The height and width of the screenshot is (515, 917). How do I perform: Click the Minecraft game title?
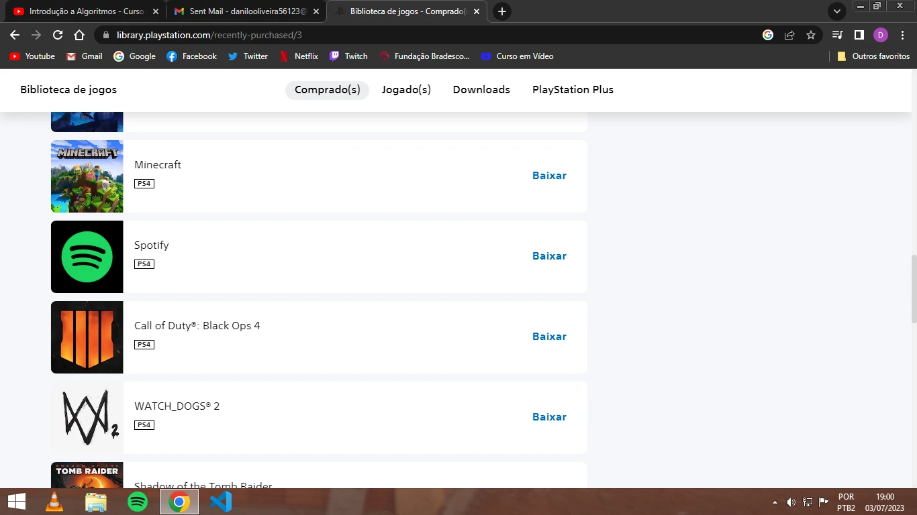click(158, 165)
